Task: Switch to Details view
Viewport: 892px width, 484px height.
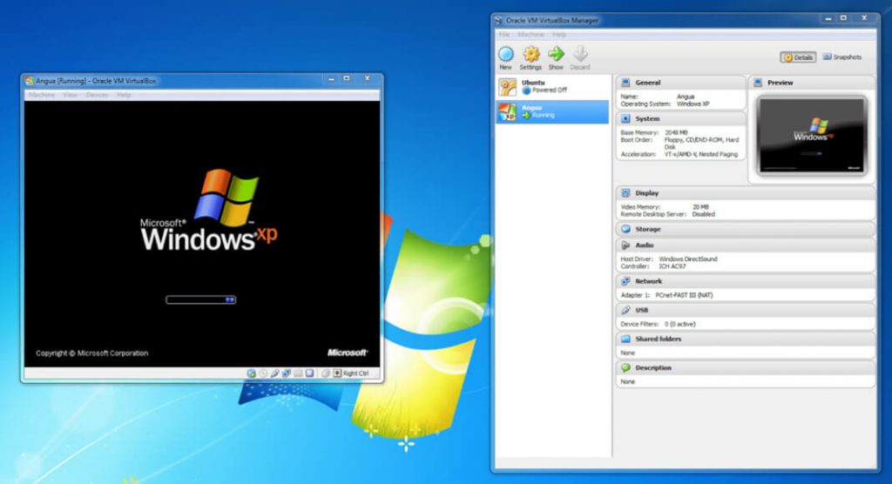Action: pos(798,57)
